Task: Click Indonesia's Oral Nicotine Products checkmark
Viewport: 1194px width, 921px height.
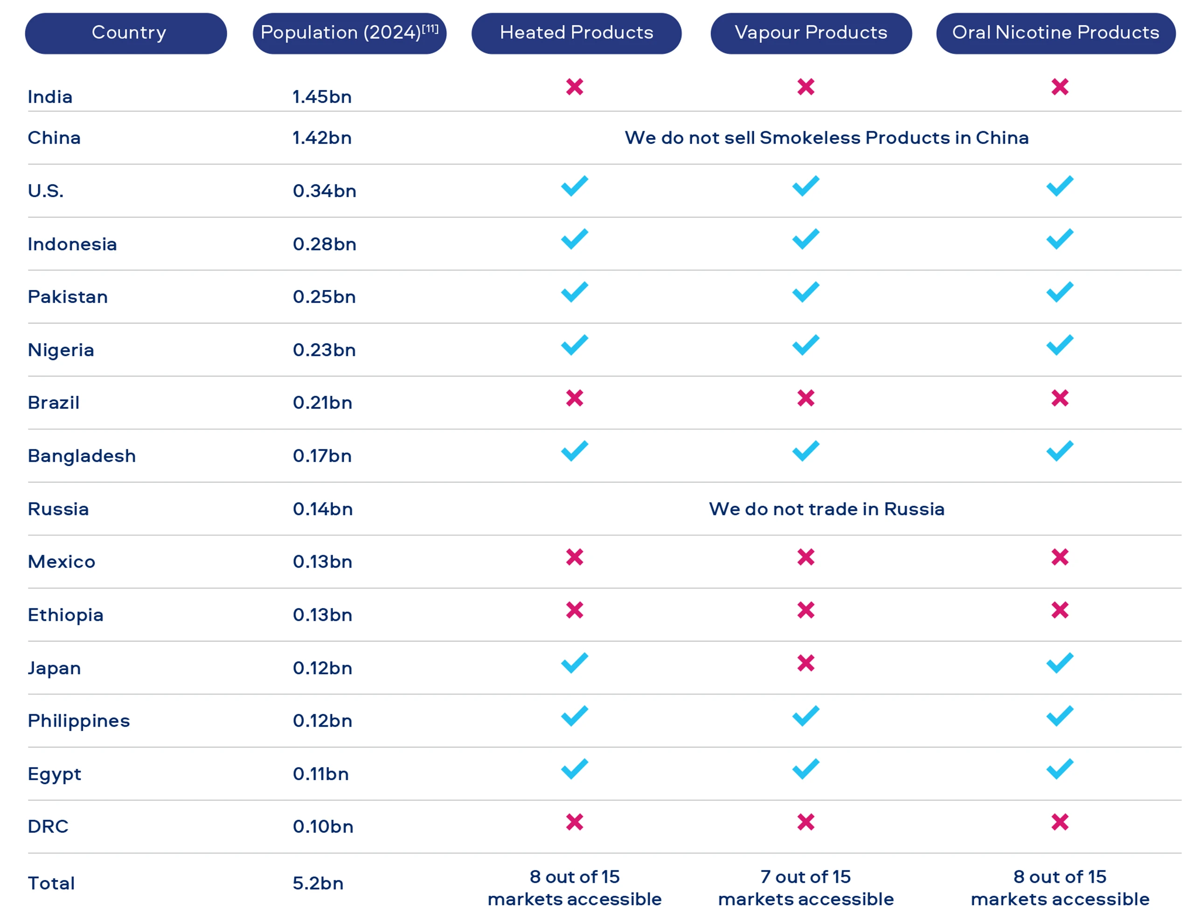Action: pos(1060,239)
